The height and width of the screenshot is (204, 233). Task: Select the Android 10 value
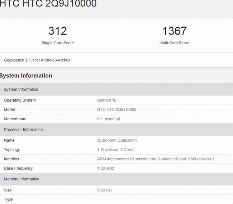107,100
